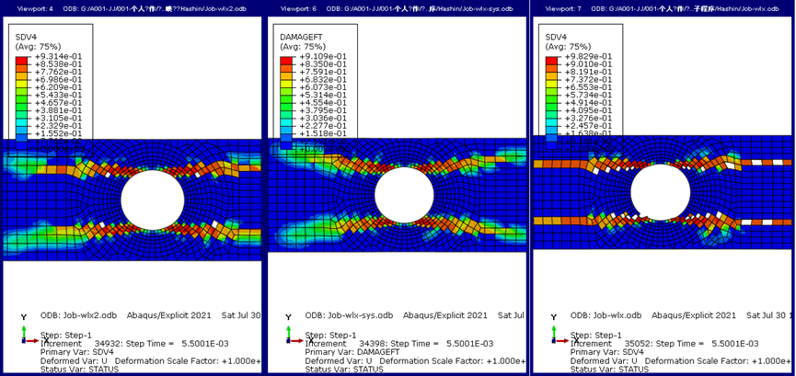The image size is (796, 376).
Task: Click Deformed Var: U in Viewport 4
Action: point(75,360)
